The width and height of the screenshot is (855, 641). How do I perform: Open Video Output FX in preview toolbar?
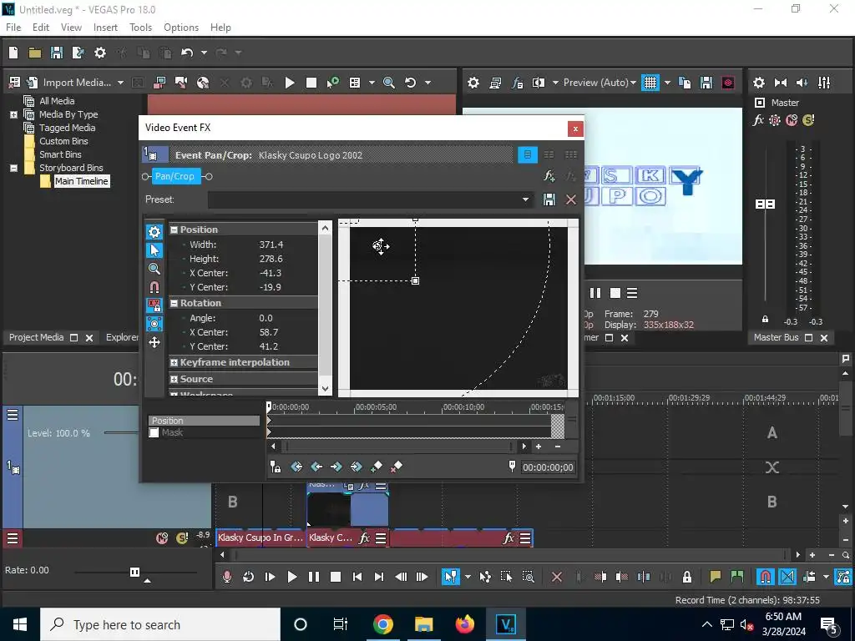click(517, 83)
